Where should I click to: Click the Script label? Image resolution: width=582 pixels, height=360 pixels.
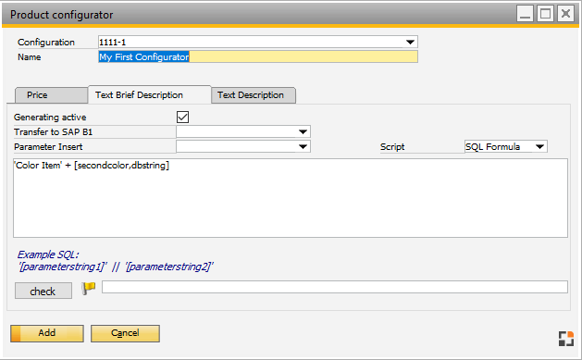point(392,147)
